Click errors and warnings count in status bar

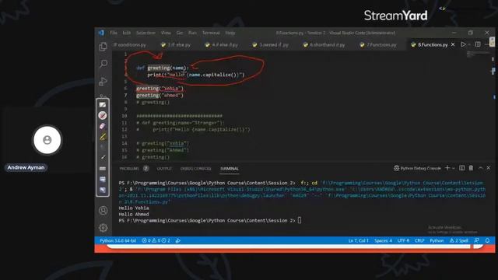(x=156, y=240)
